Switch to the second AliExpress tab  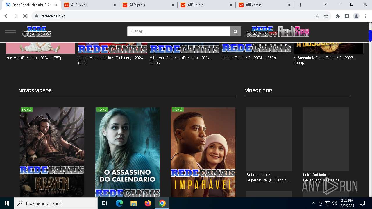click(148, 5)
